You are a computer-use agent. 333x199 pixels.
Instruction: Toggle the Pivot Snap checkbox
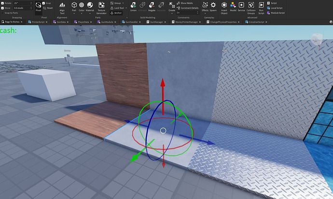(43, 3)
